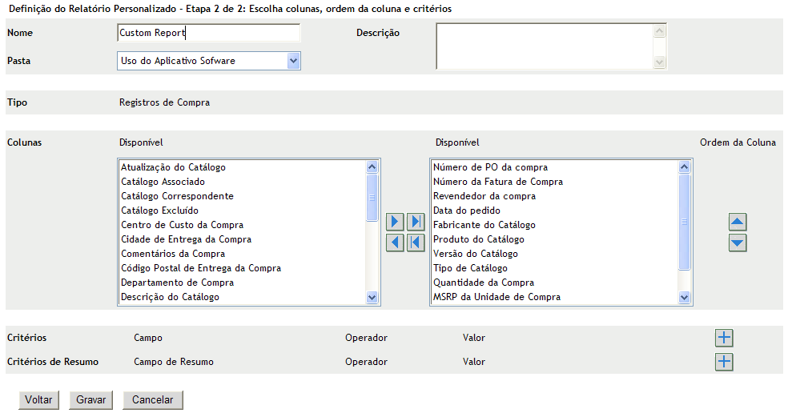The image size is (788, 417).
Task: Add a new Critérios row
Action: coord(724,338)
